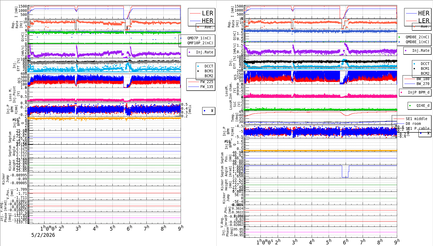Select the FW_225 legend label
The image size is (433, 246).
207,82
